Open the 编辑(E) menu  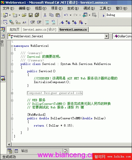[25, 8]
